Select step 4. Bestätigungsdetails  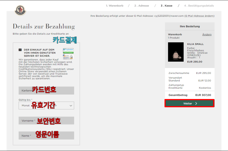coord(199,6)
